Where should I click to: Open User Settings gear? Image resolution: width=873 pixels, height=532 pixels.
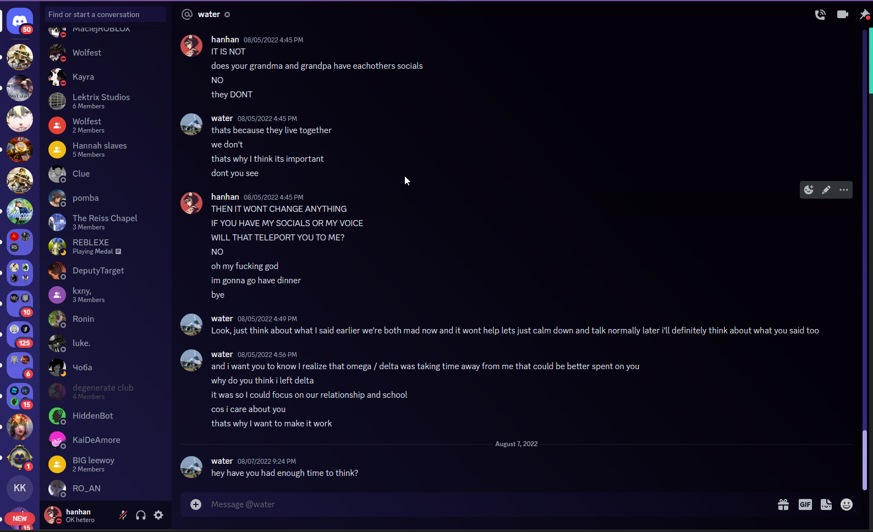coord(158,515)
